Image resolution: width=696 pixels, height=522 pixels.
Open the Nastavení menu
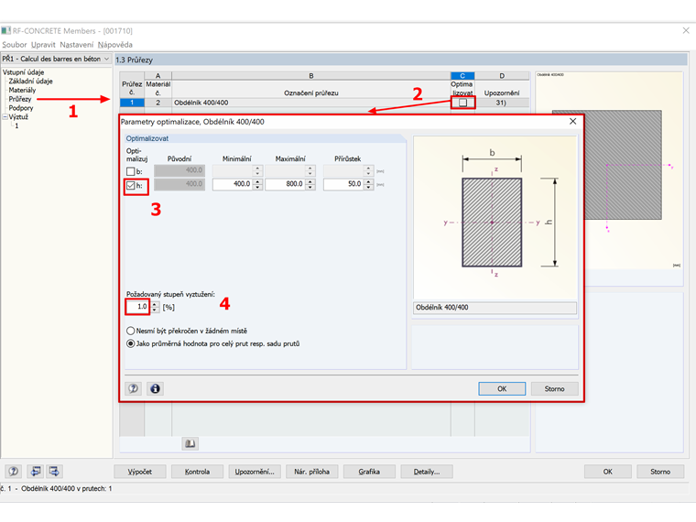[76, 44]
